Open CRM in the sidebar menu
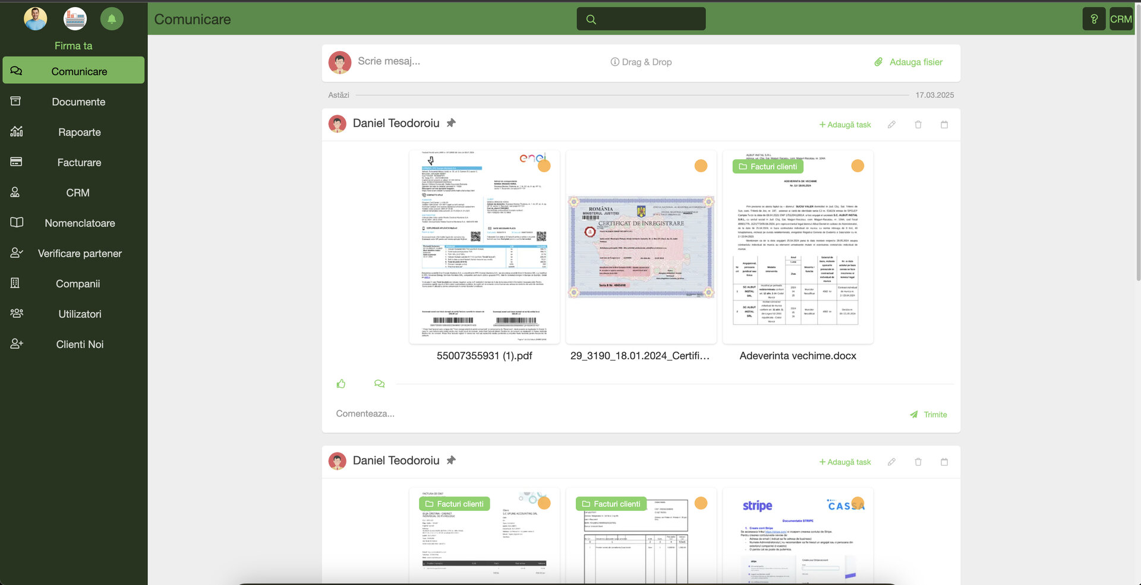 pyautogui.click(x=73, y=192)
